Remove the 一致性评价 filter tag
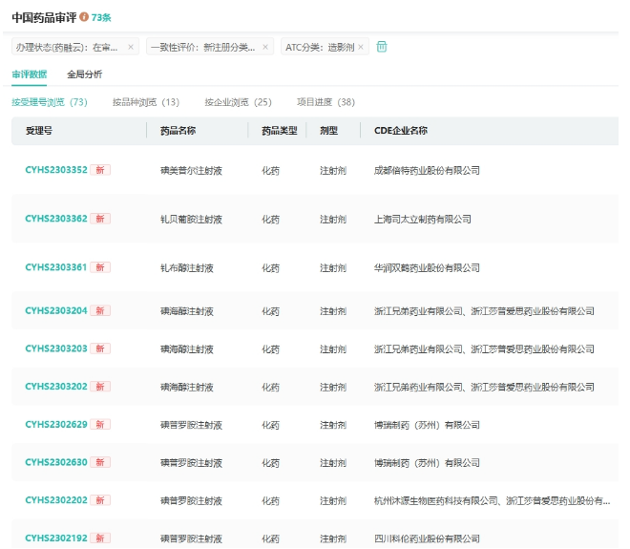The image size is (630, 549). pyautogui.click(x=265, y=47)
